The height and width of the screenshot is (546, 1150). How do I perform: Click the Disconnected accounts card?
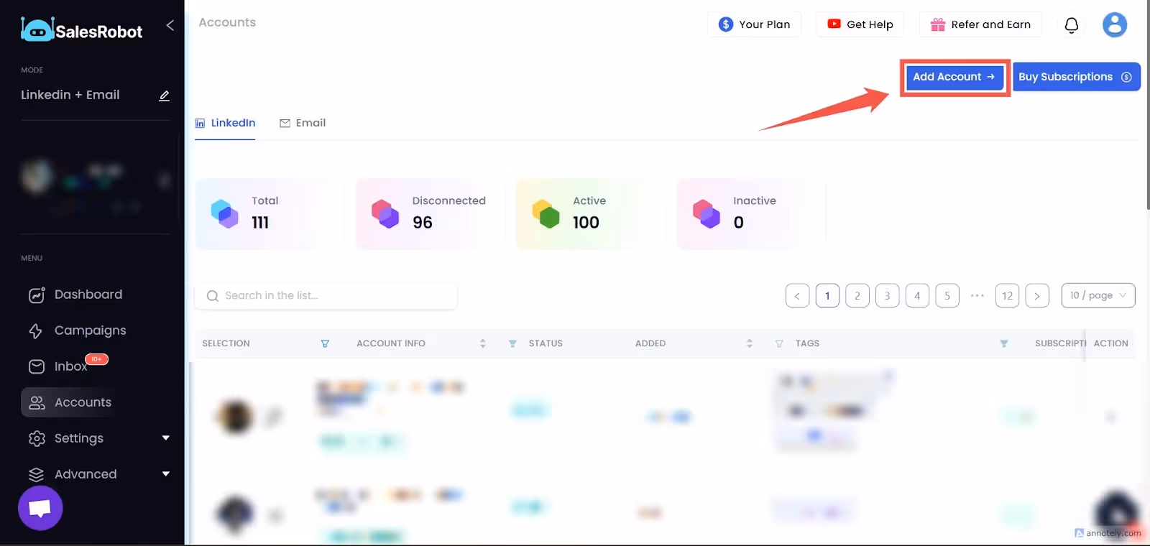pos(430,214)
